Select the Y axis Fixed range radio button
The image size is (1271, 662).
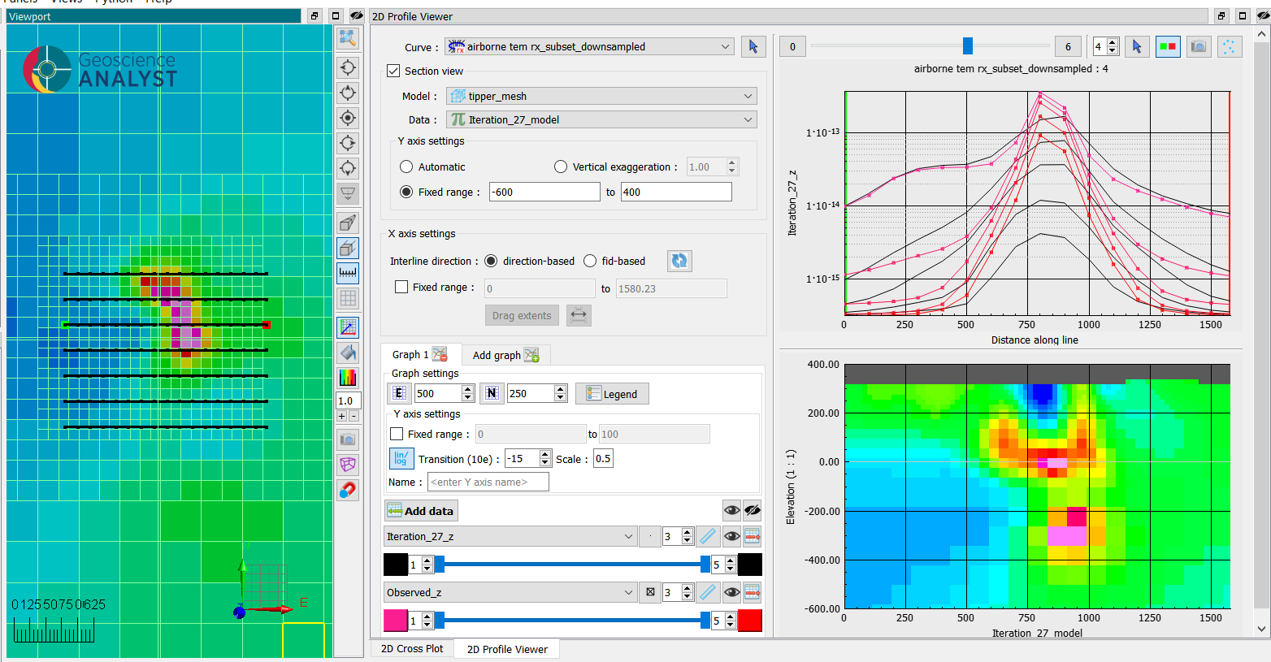tap(406, 192)
